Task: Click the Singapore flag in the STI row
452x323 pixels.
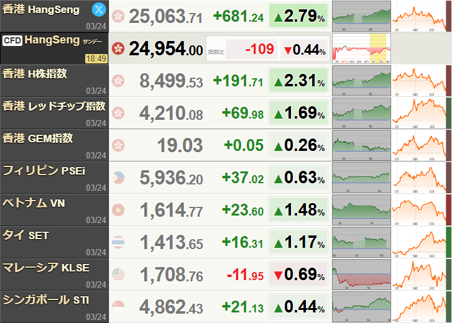Action: click(118, 307)
